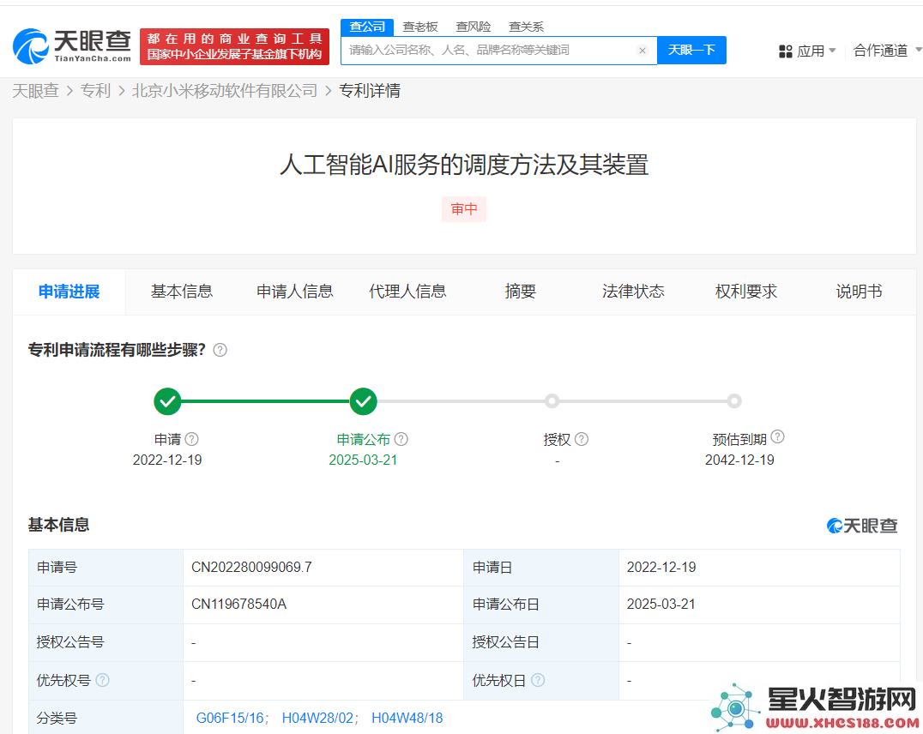The image size is (923, 734).
Task: Open classification link H04W48/18
Action: (407, 718)
